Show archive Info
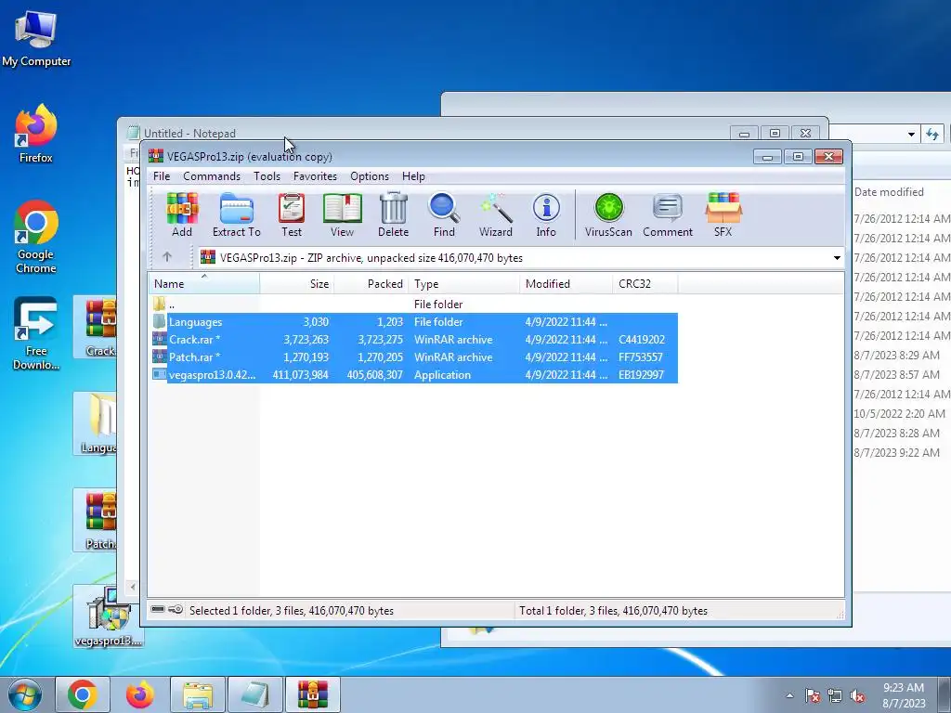Screen dimensions: 951x713 (x=546, y=214)
